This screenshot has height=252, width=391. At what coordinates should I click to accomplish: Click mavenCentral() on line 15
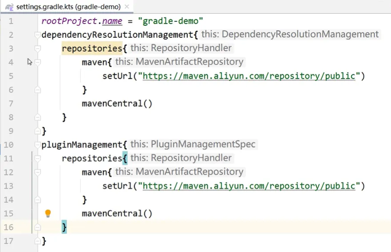[117, 214]
